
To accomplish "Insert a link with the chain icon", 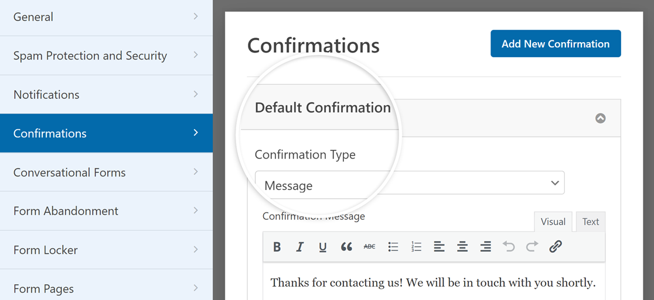I will [556, 247].
